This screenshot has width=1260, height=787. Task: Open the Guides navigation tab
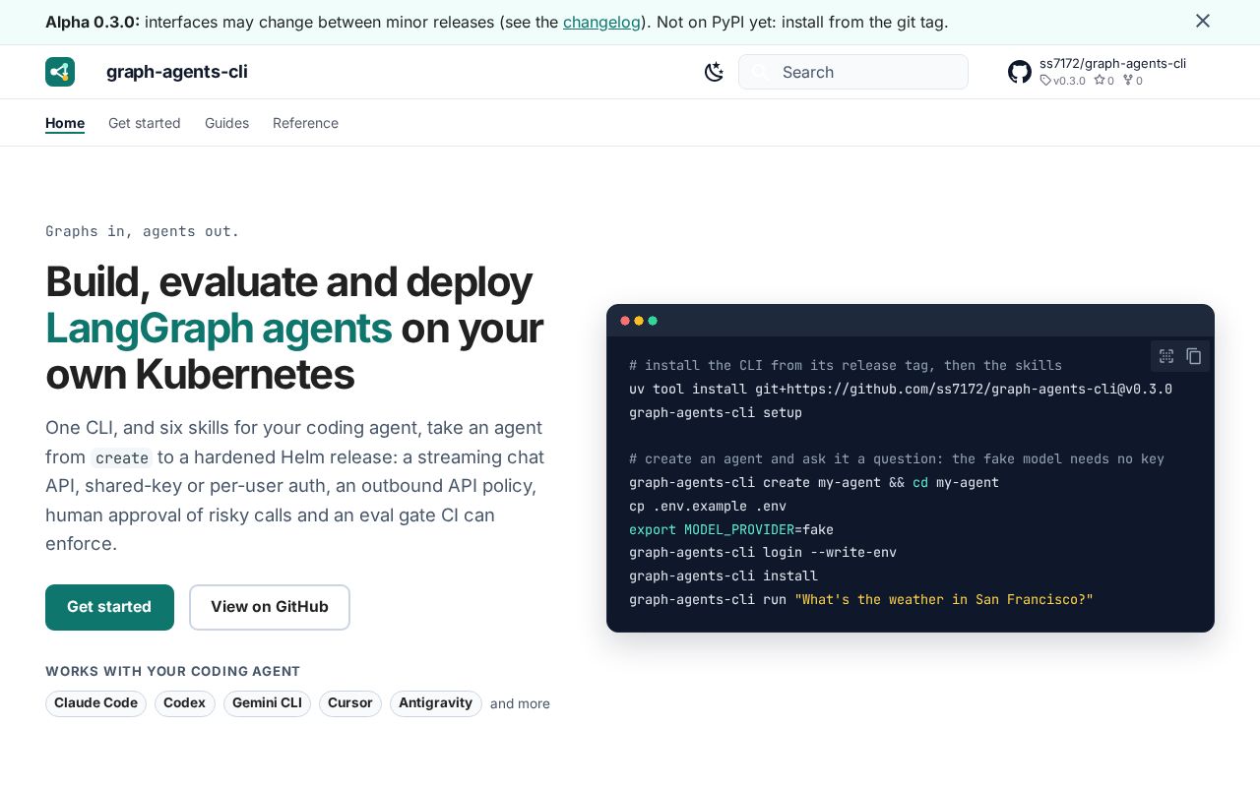(226, 123)
